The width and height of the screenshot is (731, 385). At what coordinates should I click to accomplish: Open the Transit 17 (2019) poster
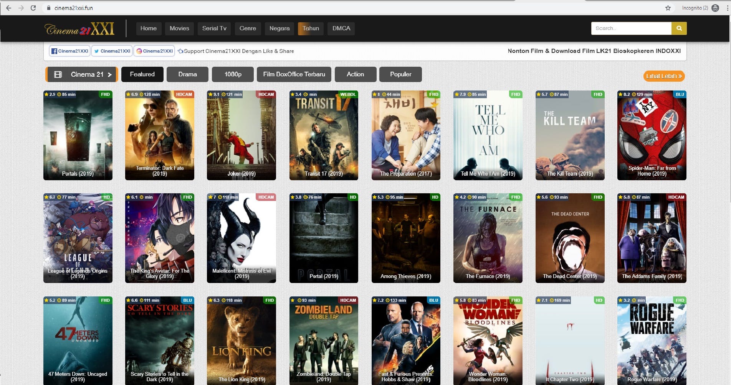coord(324,135)
